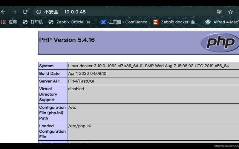Click the Loaded Configuration File label
This screenshot has height=149, width=239.
point(52,131)
